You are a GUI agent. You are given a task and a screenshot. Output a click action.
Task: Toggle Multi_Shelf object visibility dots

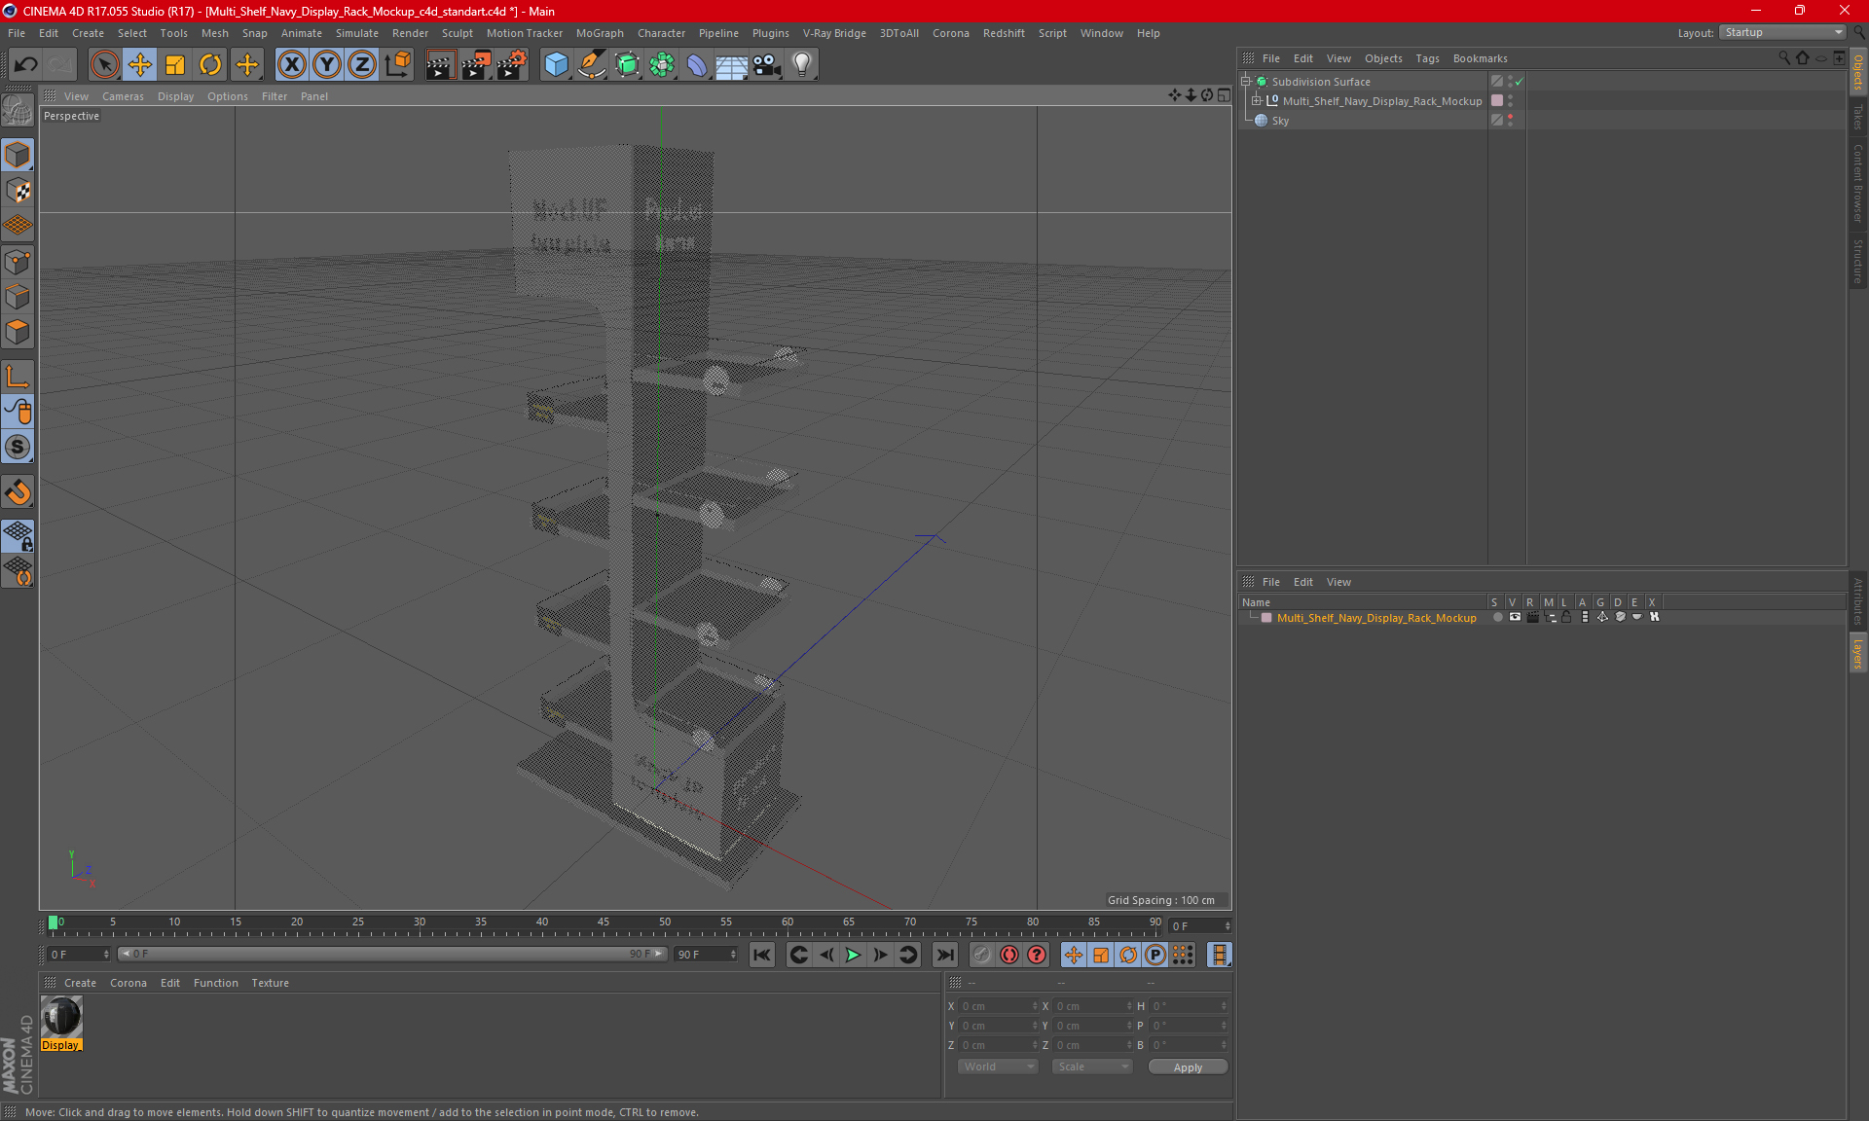pyautogui.click(x=1510, y=100)
